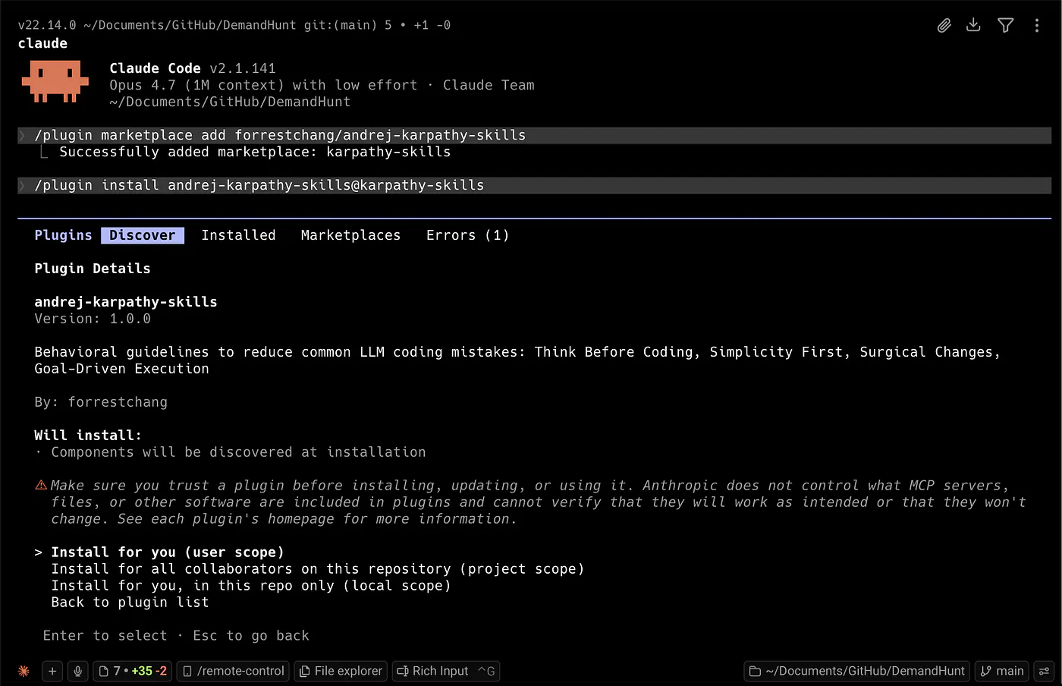The height and width of the screenshot is (686, 1062).
Task: Click the paperclip attach icon
Action: (x=944, y=26)
